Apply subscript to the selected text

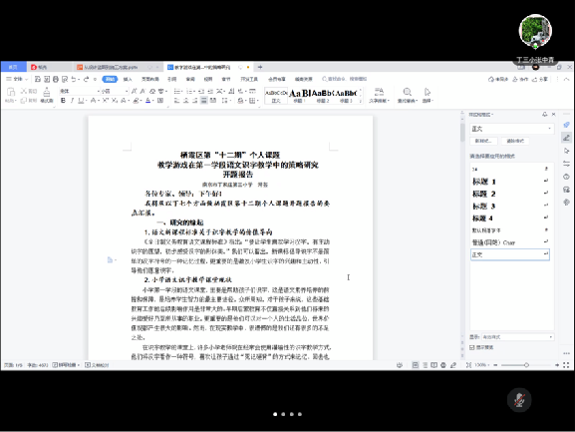115,100
